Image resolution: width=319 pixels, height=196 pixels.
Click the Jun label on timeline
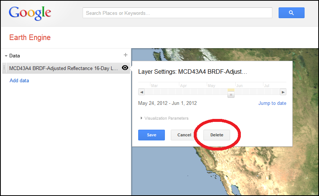coord(239,86)
